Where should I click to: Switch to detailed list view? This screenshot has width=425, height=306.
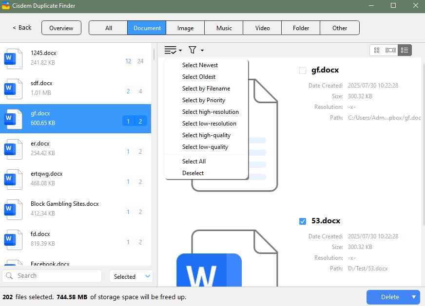pyautogui.click(x=404, y=50)
